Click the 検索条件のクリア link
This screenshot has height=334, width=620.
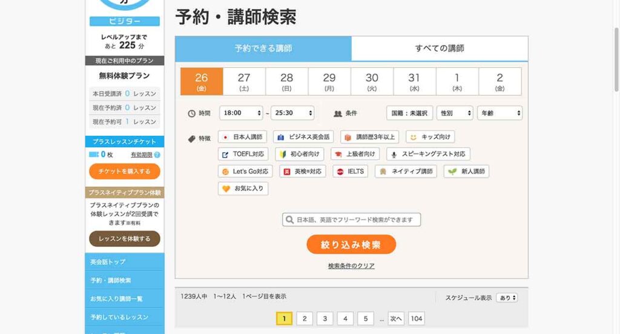pos(351,266)
